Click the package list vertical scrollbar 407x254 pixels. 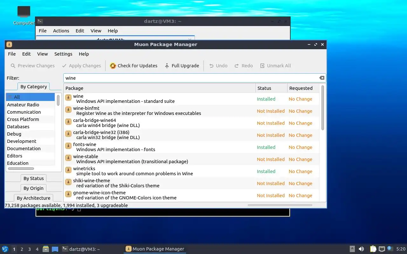tap(323, 108)
